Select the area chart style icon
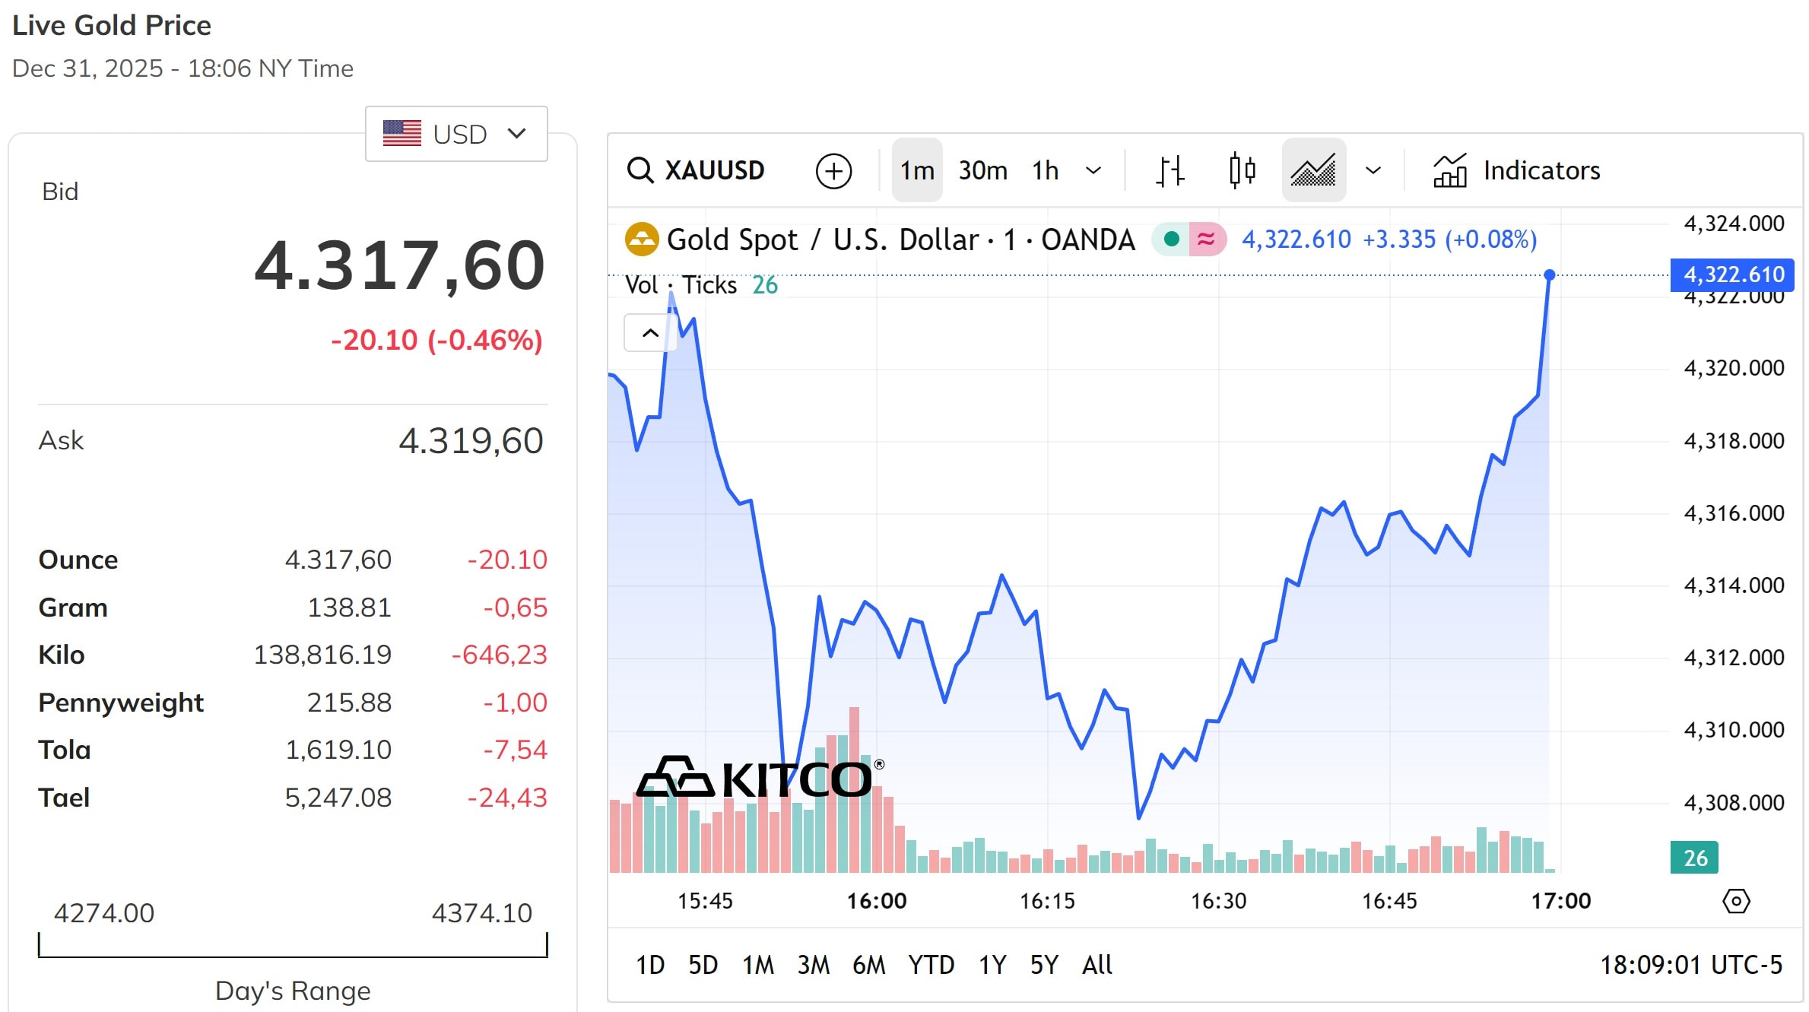Viewport: 1809px width, 1012px height. pyautogui.click(x=1313, y=170)
